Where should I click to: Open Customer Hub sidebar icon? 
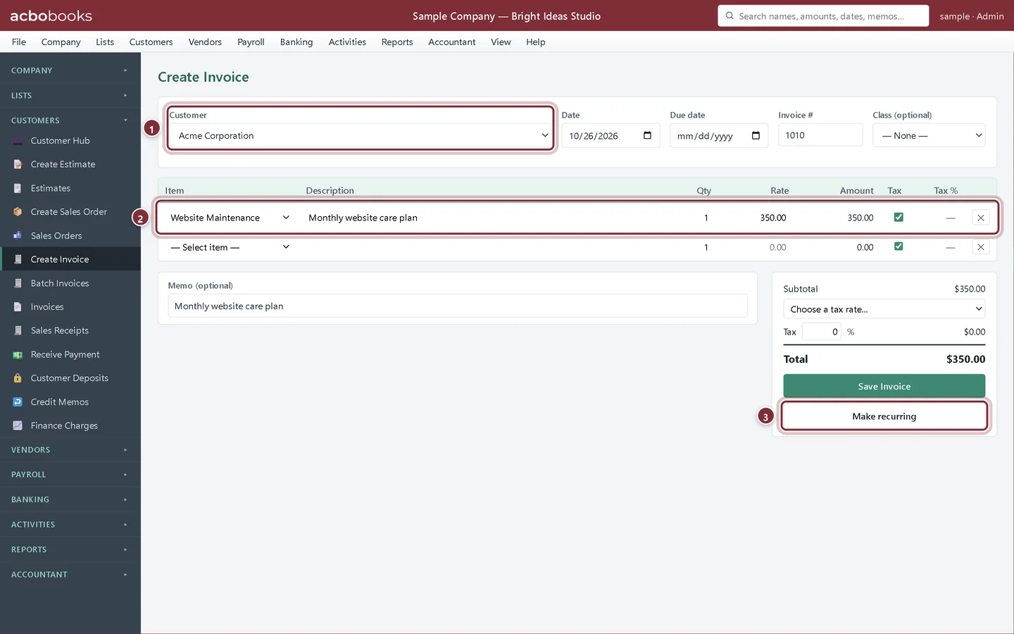[18, 141]
